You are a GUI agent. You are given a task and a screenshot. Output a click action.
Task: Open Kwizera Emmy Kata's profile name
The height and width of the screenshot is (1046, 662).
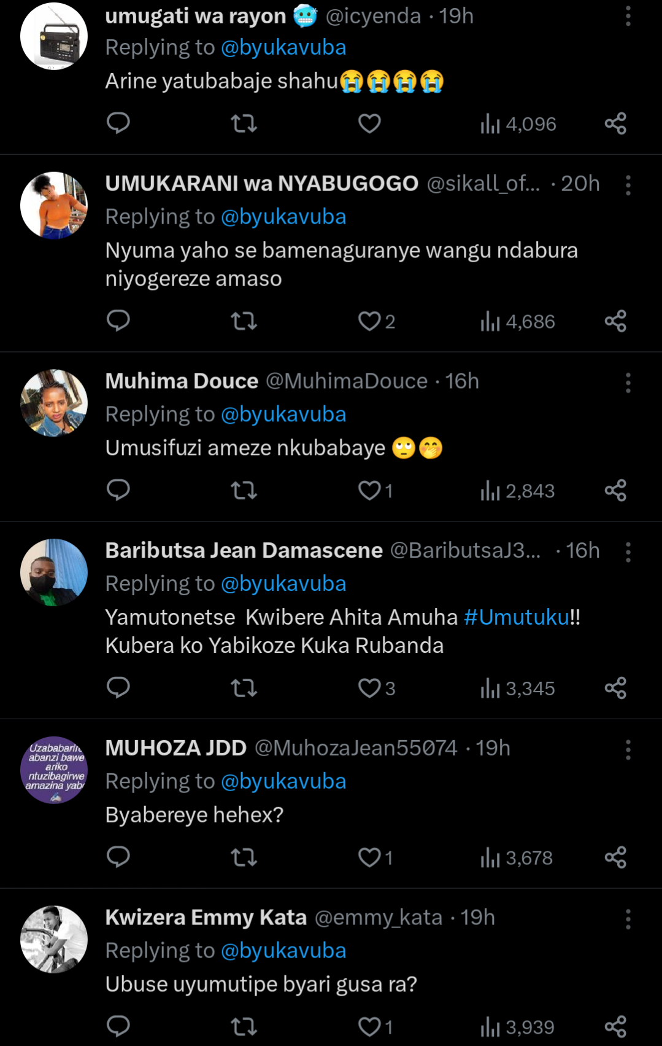coord(206,918)
